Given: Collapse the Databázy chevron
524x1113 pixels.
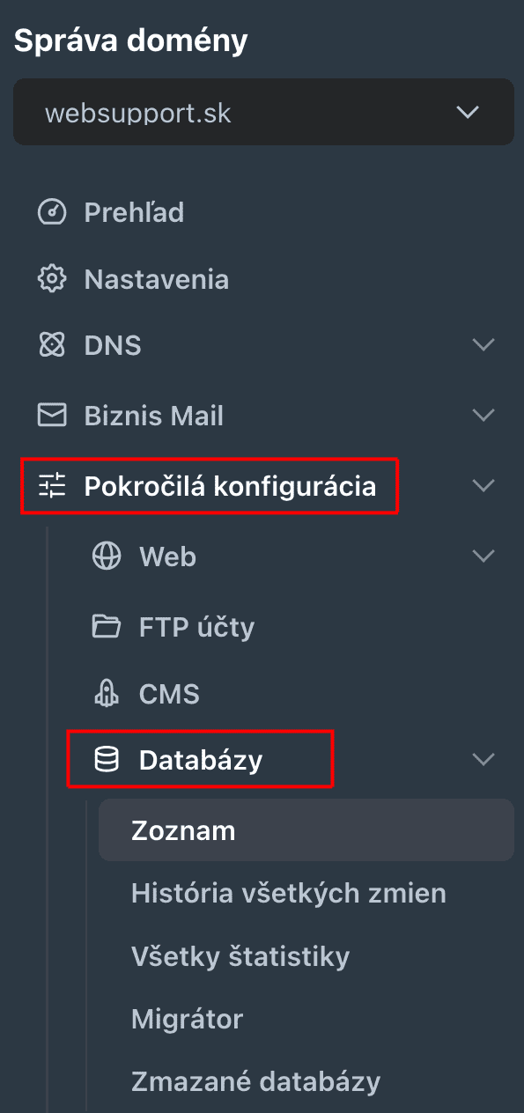Looking at the screenshot, I should [483, 759].
